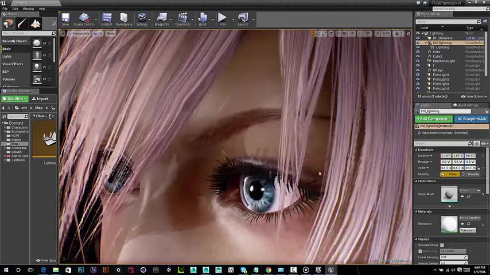The width and height of the screenshot is (490, 275).
Task: Select Landscape mode mountain icon
Action: coord(36,23)
